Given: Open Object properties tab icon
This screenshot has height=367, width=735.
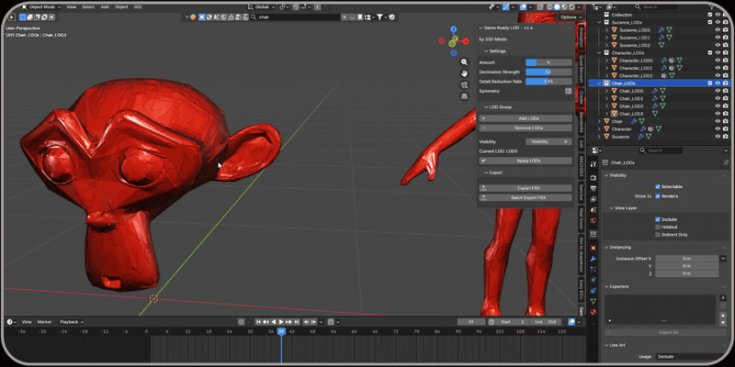Looking at the screenshot, I should tap(594, 248).
